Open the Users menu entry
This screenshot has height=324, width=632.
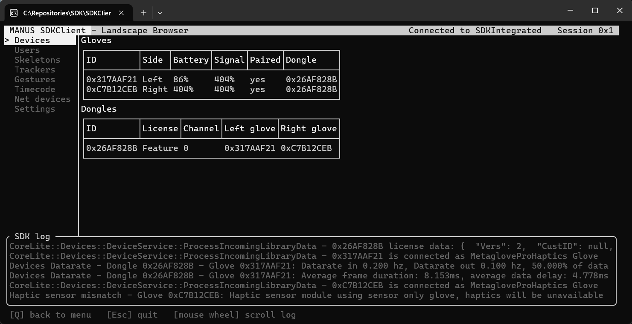pos(27,50)
